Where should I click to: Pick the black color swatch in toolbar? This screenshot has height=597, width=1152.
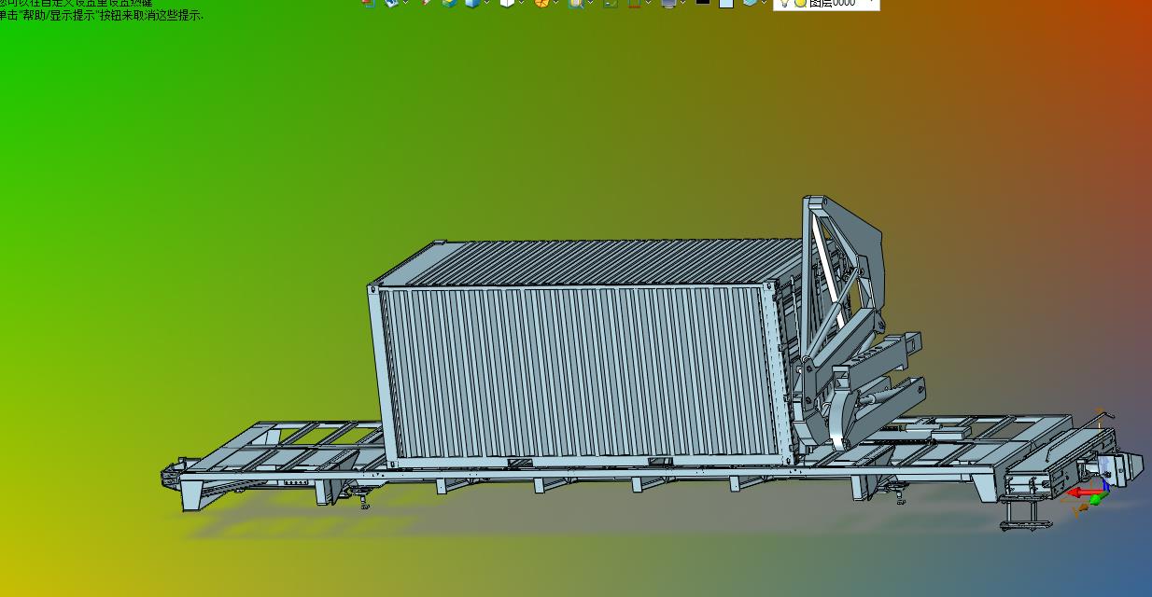click(703, 2)
